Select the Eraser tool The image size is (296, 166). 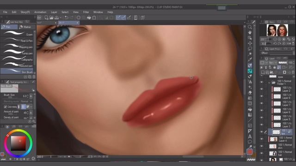[250, 93]
